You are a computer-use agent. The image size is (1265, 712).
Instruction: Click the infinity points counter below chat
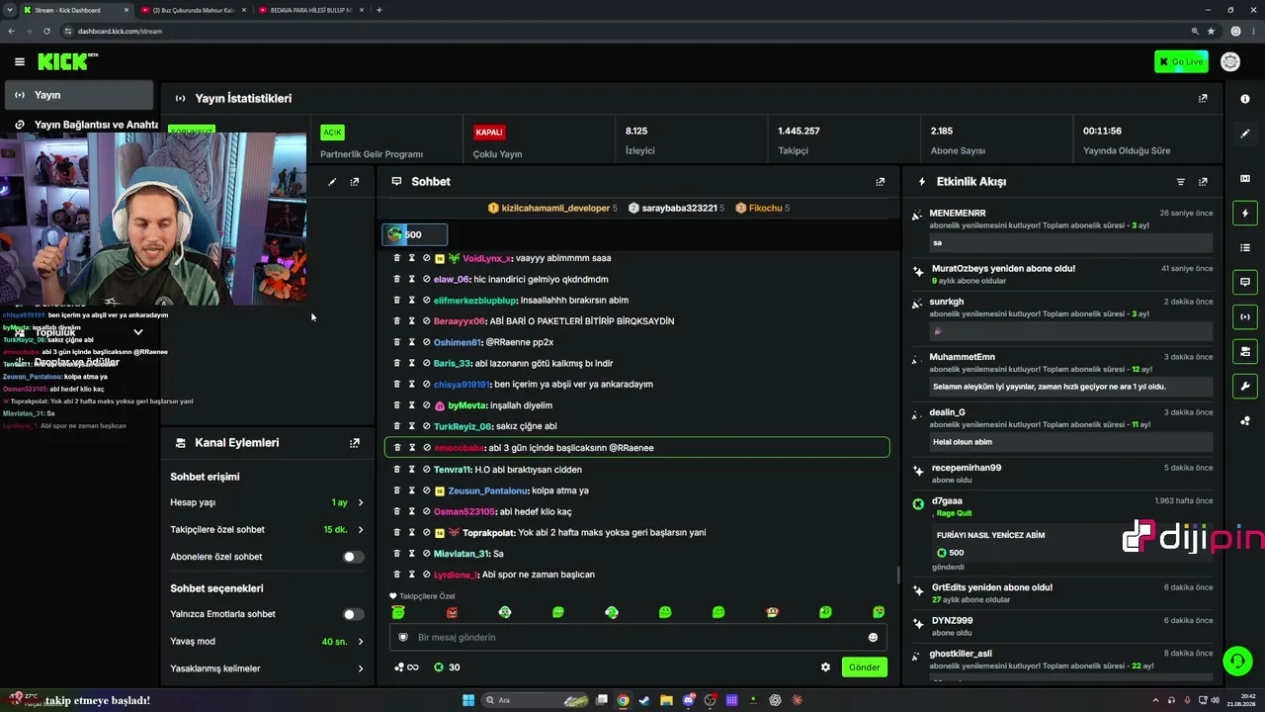pos(406,667)
